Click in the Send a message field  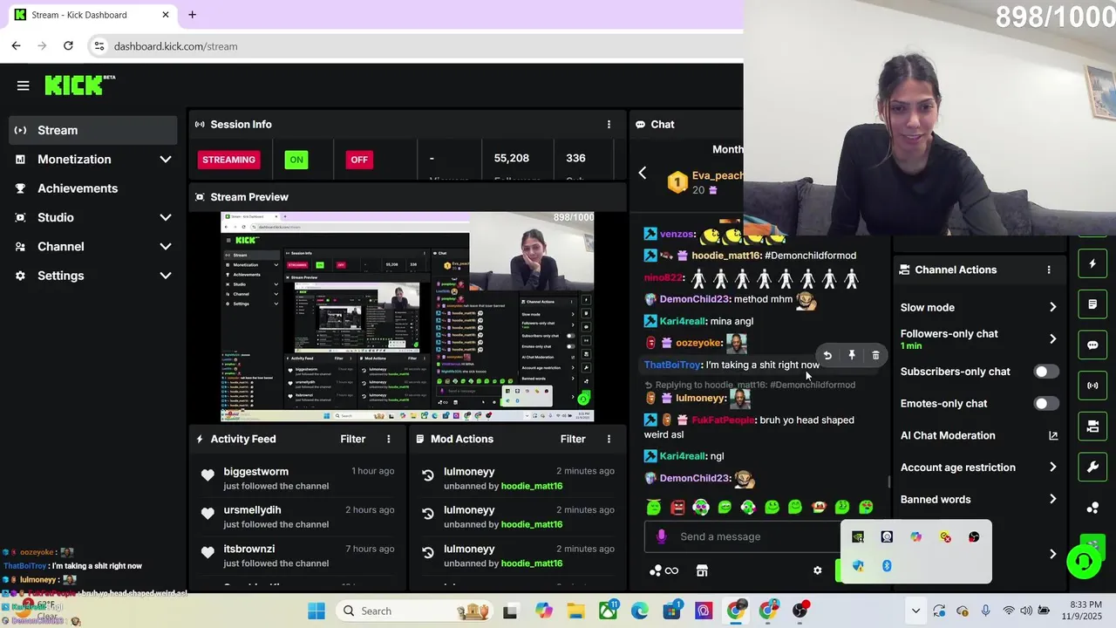pos(741,536)
